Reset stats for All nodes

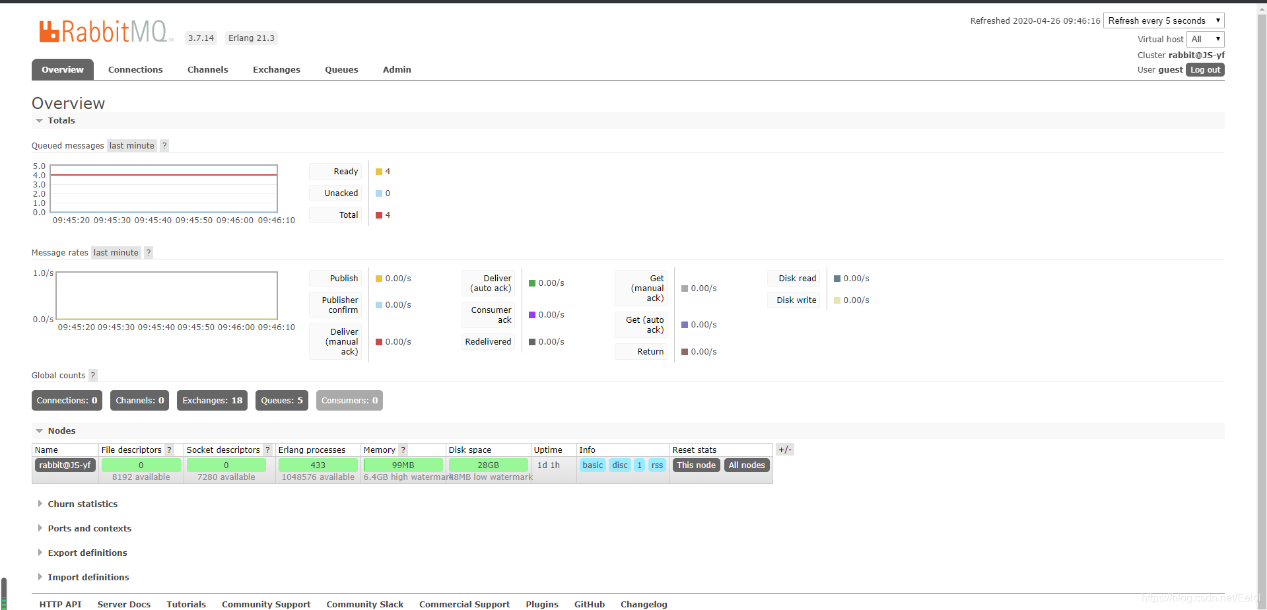click(747, 465)
